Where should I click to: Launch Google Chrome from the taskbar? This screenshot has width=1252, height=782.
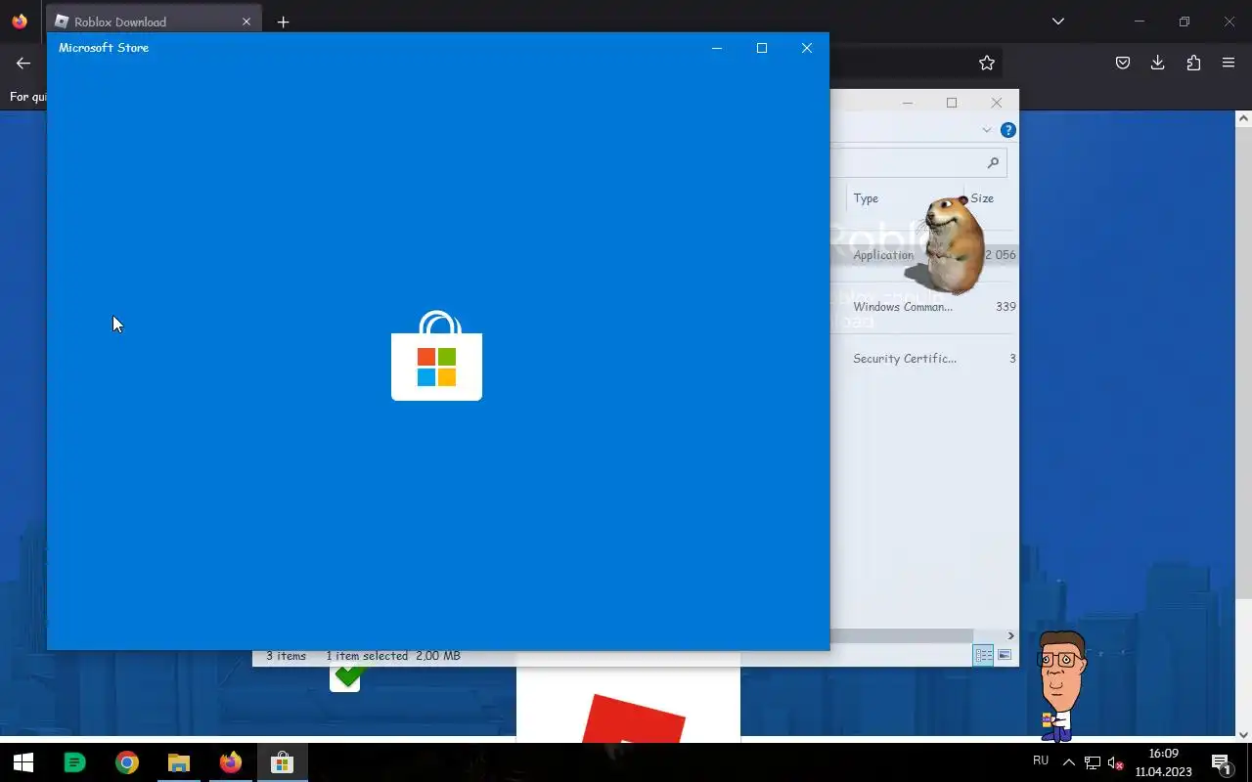point(126,762)
